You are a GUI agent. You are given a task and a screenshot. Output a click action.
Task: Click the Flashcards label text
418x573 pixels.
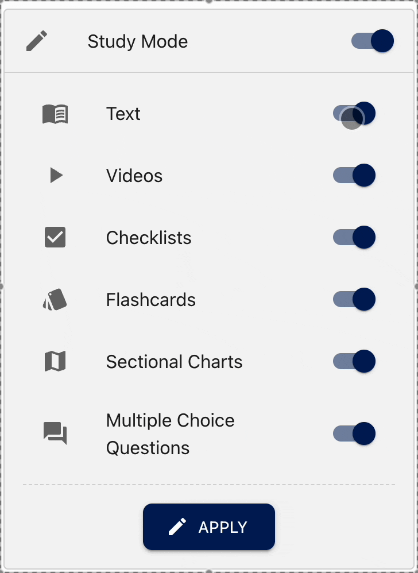click(x=151, y=300)
